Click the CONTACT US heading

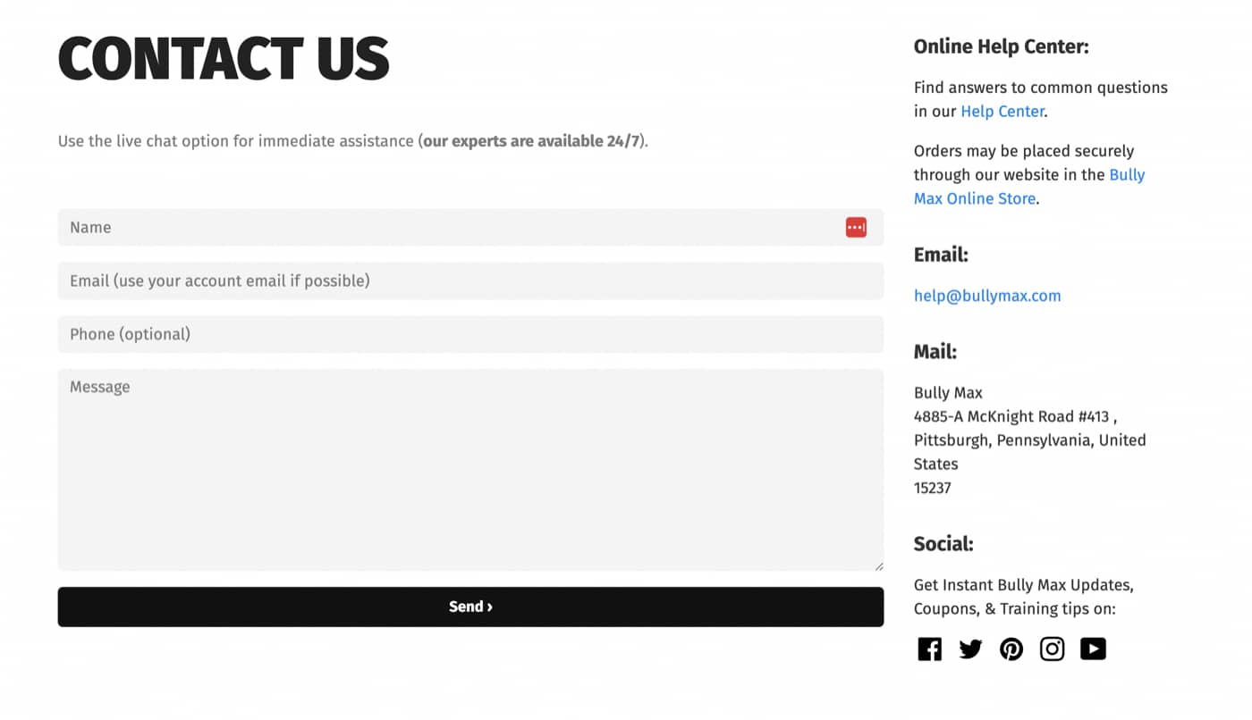click(224, 60)
